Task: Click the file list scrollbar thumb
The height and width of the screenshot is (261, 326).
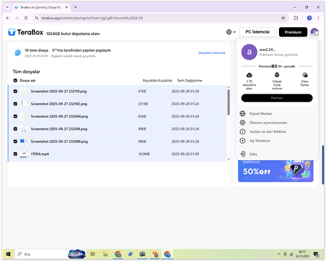Action: pyautogui.click(x=228, y=102)
